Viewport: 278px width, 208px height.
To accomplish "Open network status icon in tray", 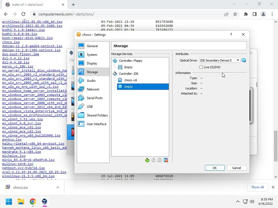I will coord(245,201).
